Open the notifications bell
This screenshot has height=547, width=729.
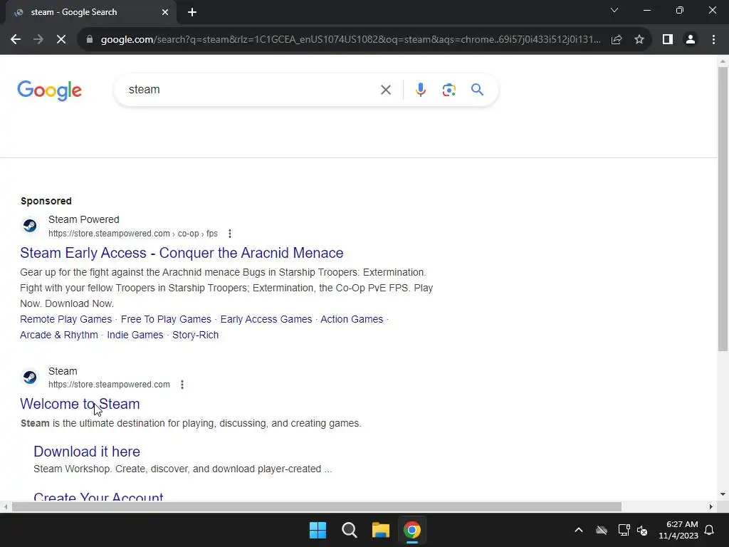[710, 530]
